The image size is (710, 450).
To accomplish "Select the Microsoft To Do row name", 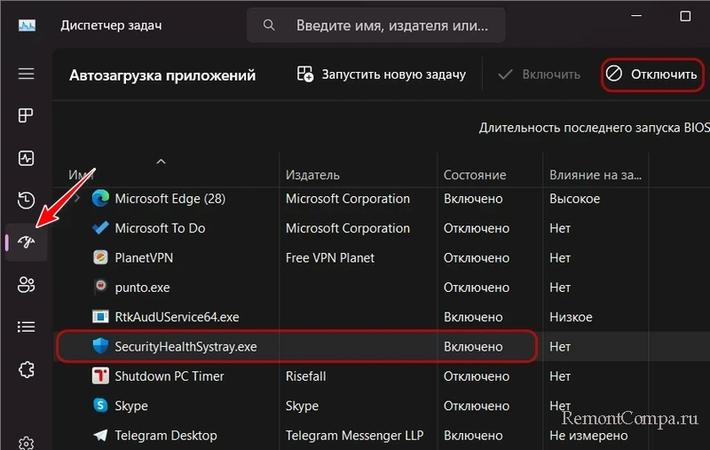I will (160, 228).
